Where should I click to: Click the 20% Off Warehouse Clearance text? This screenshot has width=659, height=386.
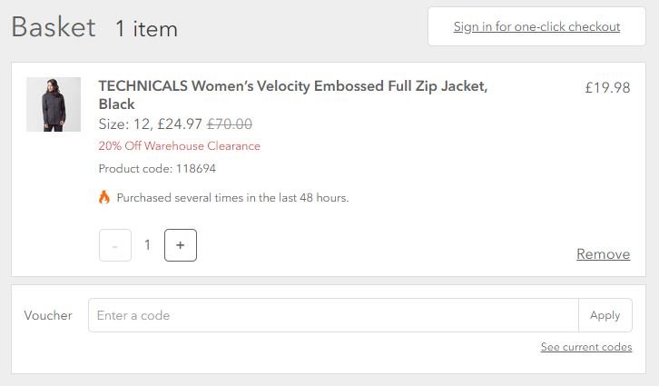pyautogui.click(x=180, y=146)
